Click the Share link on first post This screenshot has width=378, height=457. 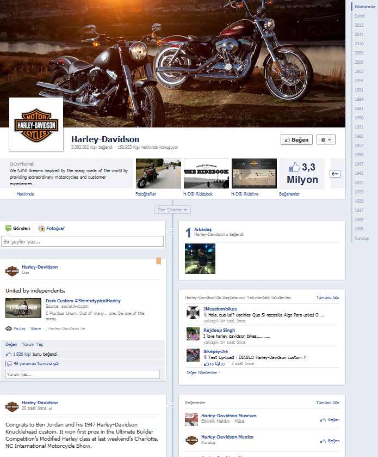pos(35,329)
